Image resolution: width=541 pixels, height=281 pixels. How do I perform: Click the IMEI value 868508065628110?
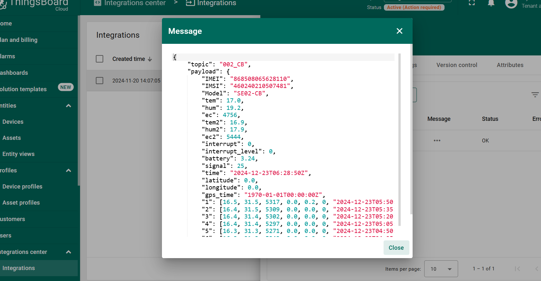tap(260, 79)
